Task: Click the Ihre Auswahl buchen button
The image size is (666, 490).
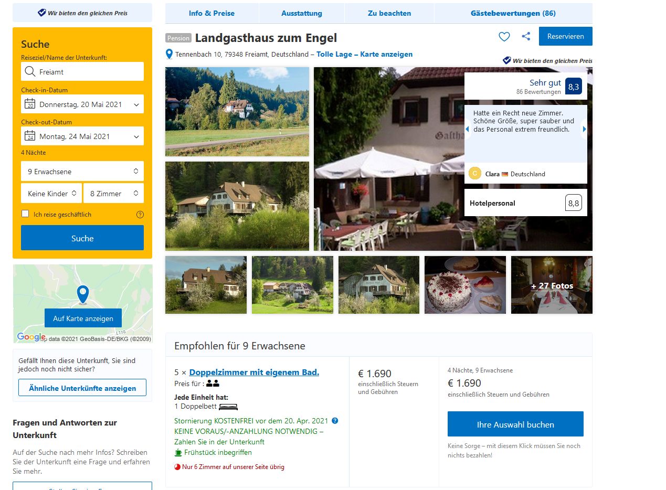Action: click(x=515, y=424)
